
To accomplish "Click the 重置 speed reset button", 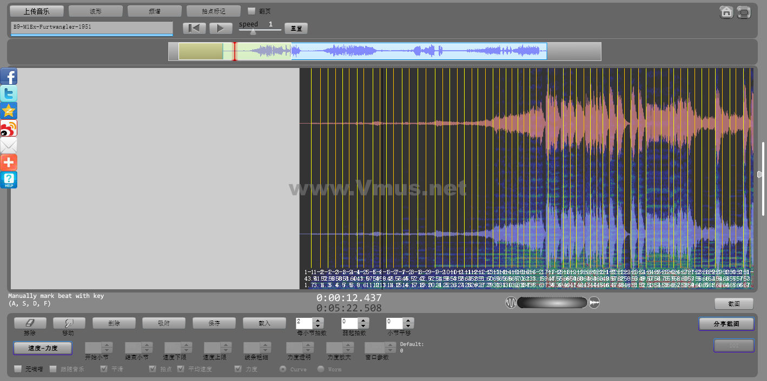I will point(296,28).
